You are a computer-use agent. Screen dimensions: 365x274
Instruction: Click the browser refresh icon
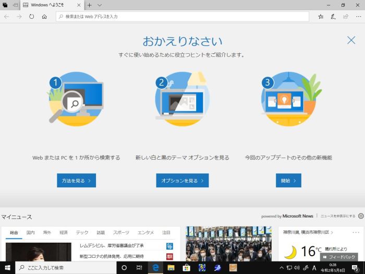[x=32, y=17]
